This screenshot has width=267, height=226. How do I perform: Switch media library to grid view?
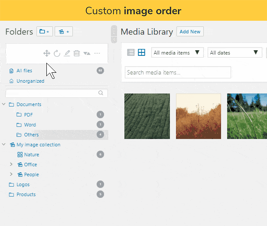141,52
